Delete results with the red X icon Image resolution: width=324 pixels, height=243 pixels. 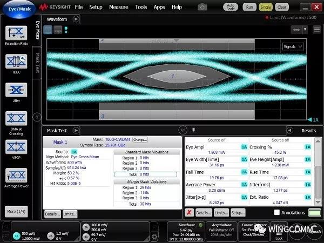[189, 213]
